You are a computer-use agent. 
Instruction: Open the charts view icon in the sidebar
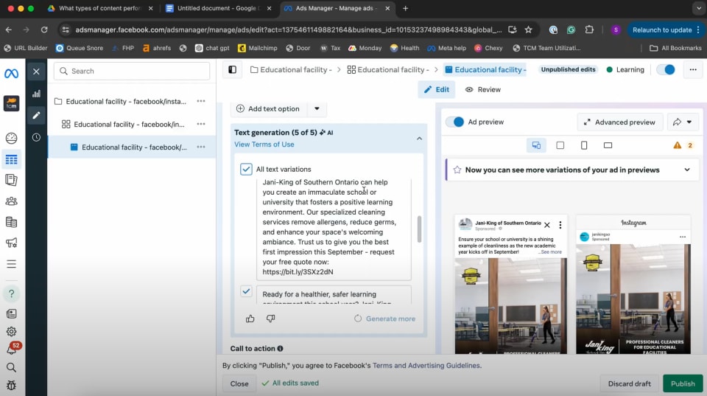(x=37, y=94)
